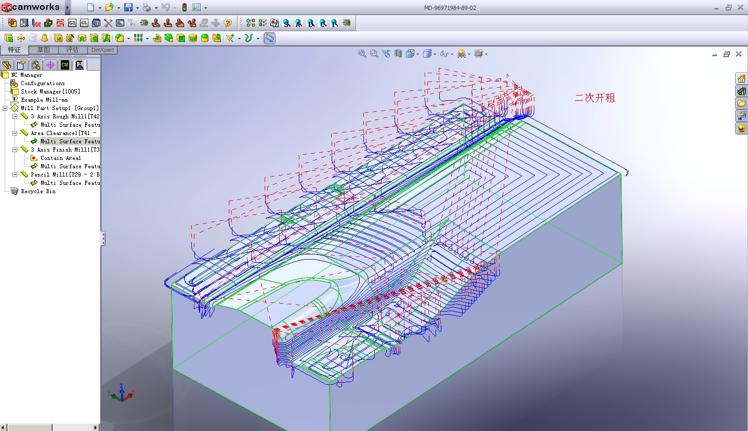
Task: Switch to the 评估 tab
Action: pyautogui.click(x=73, y=50)
